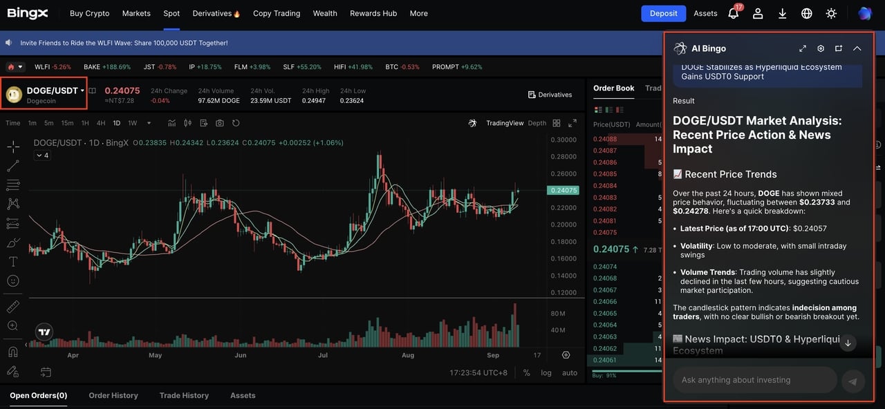This screenshot has width=885, height=409.
Task: Open the AI Bingo icon above the chart
Action: coord(472,123)
